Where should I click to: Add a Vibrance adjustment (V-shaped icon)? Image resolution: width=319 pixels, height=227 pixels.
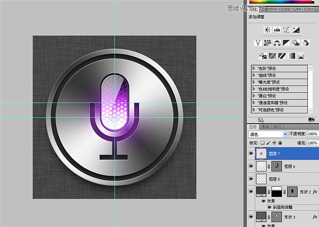click(258, 43)
